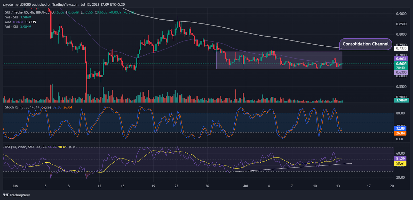The height and width of the screenshot is (200, 413).
Task: Click the Vol · SUI legend directly below MAs
Action: point(18,27)
